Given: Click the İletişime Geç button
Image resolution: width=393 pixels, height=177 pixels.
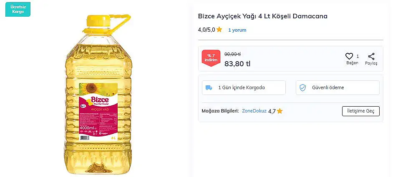Looking at the screenshot, I should [361, 111].
